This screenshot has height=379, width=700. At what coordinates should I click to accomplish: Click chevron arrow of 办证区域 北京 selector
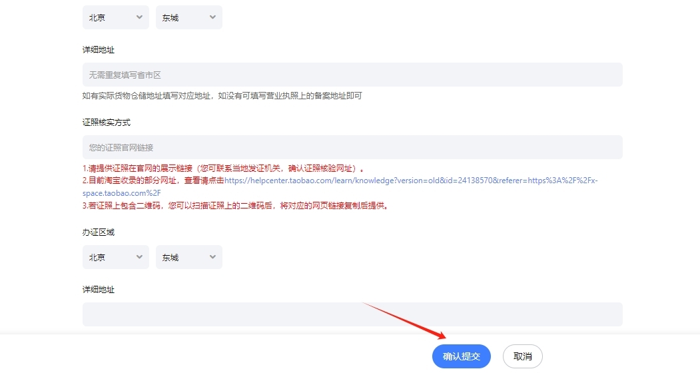point(139,257)
